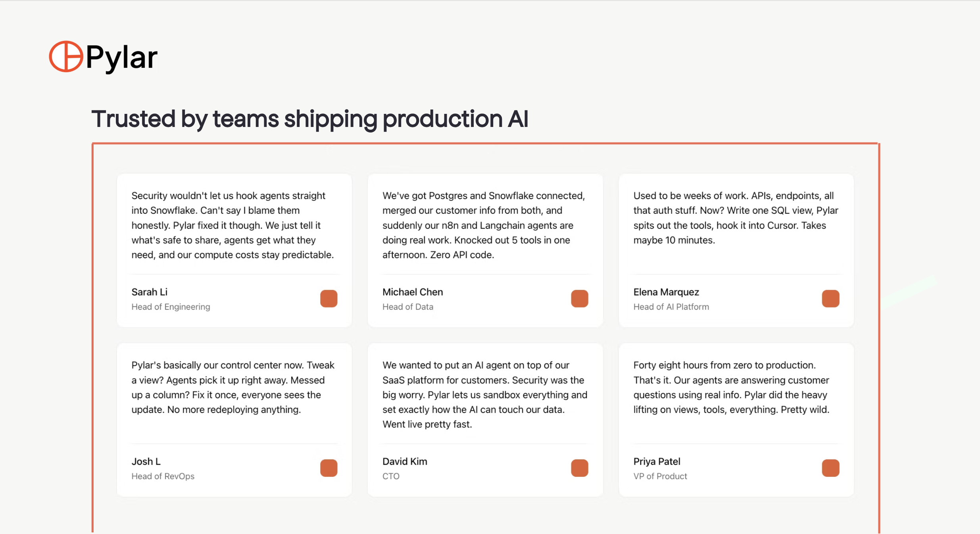Screen dimensions: 980x534
Task: Click the testimonial about Postgres and Snowflake
Action: click(x=483, y=225)
